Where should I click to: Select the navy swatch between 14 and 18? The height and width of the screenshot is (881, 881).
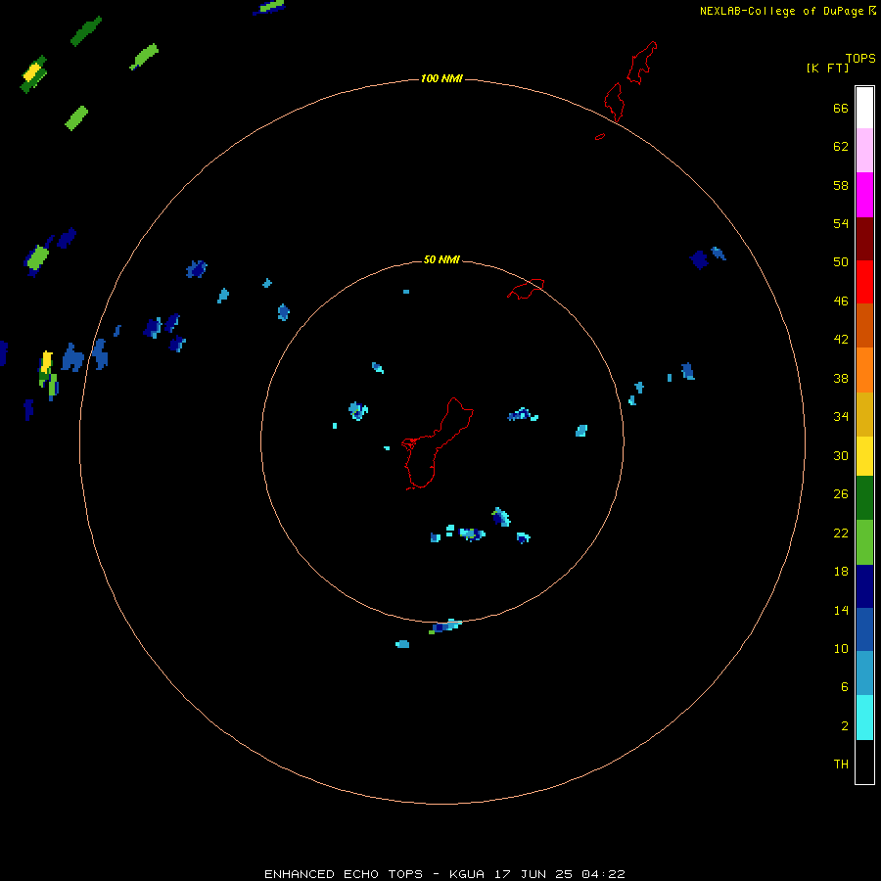pyautogui.click(x=864, y=586)
